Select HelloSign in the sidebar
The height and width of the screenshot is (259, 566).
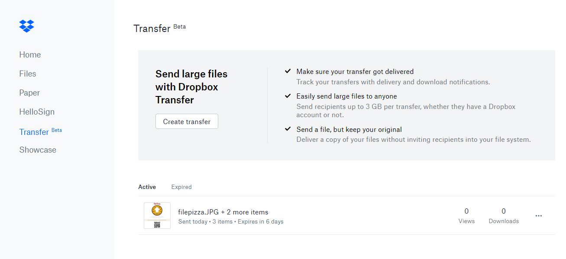pos(37,112)
